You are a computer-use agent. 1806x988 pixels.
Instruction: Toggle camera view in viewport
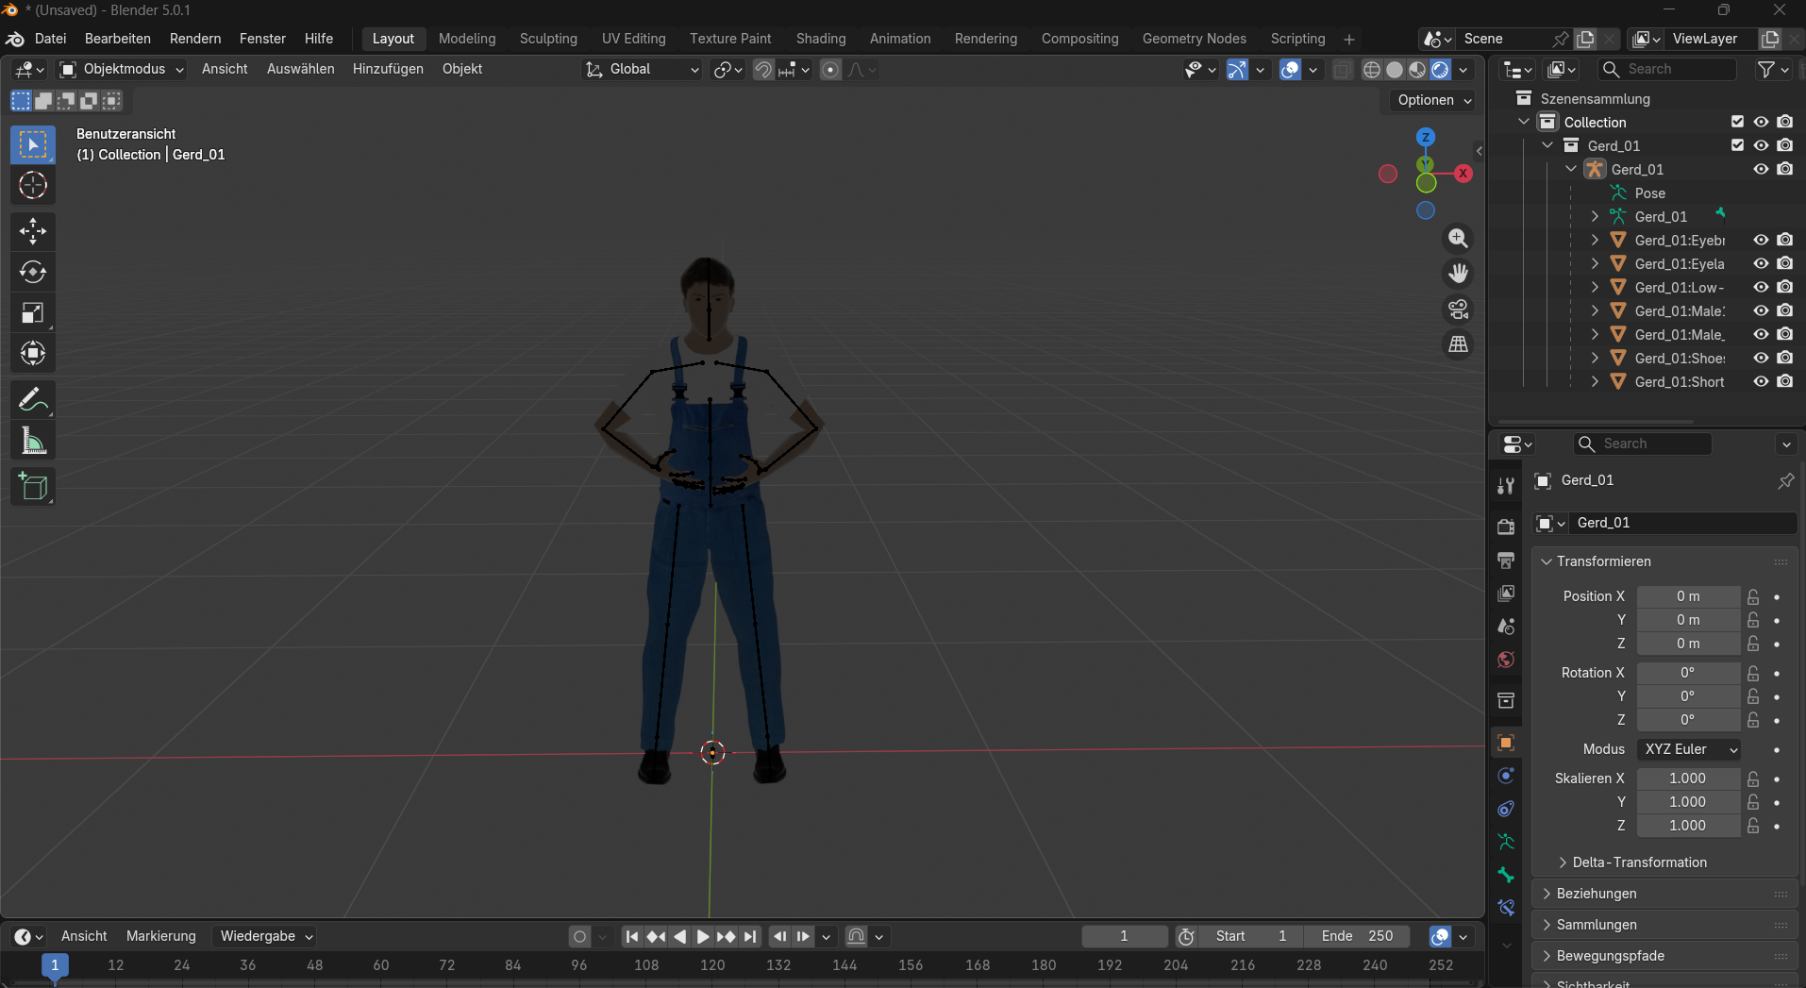tap(1458, 310)
